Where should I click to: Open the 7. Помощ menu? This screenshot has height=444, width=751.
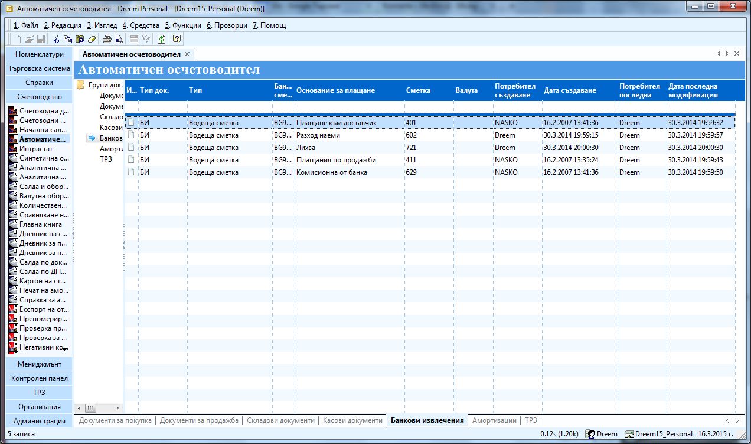click(269, 25)
